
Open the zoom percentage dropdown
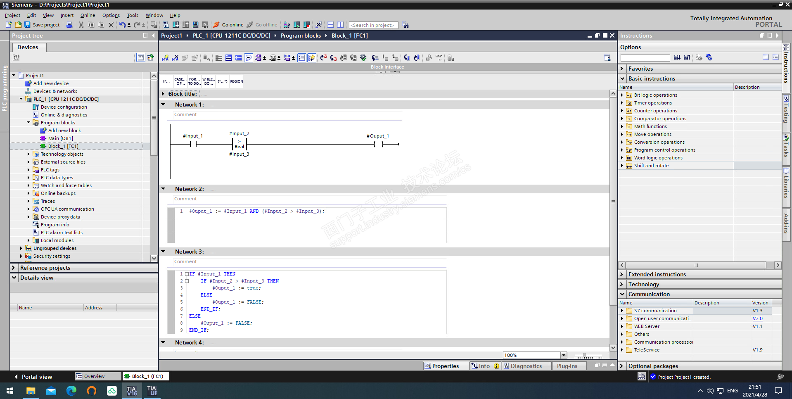pos(564,355)
